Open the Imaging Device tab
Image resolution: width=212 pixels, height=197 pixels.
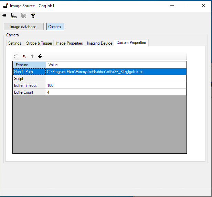(99, 43)
